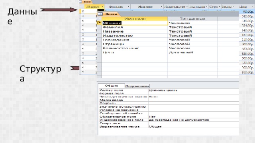
Task: Open the Цена column filter arrow
Action: click(x=253, y=7)
